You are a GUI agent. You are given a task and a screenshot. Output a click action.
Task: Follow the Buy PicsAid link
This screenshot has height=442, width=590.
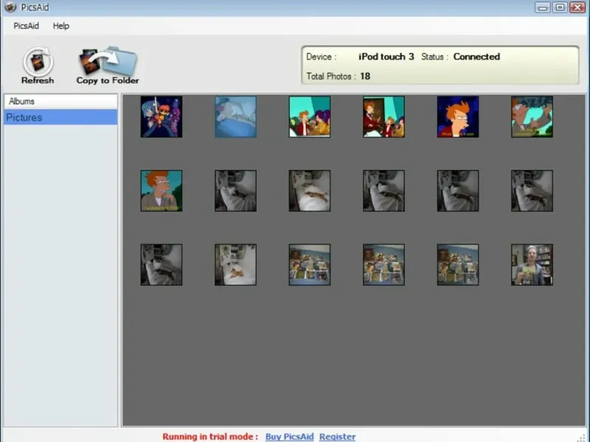coord(289,436)
